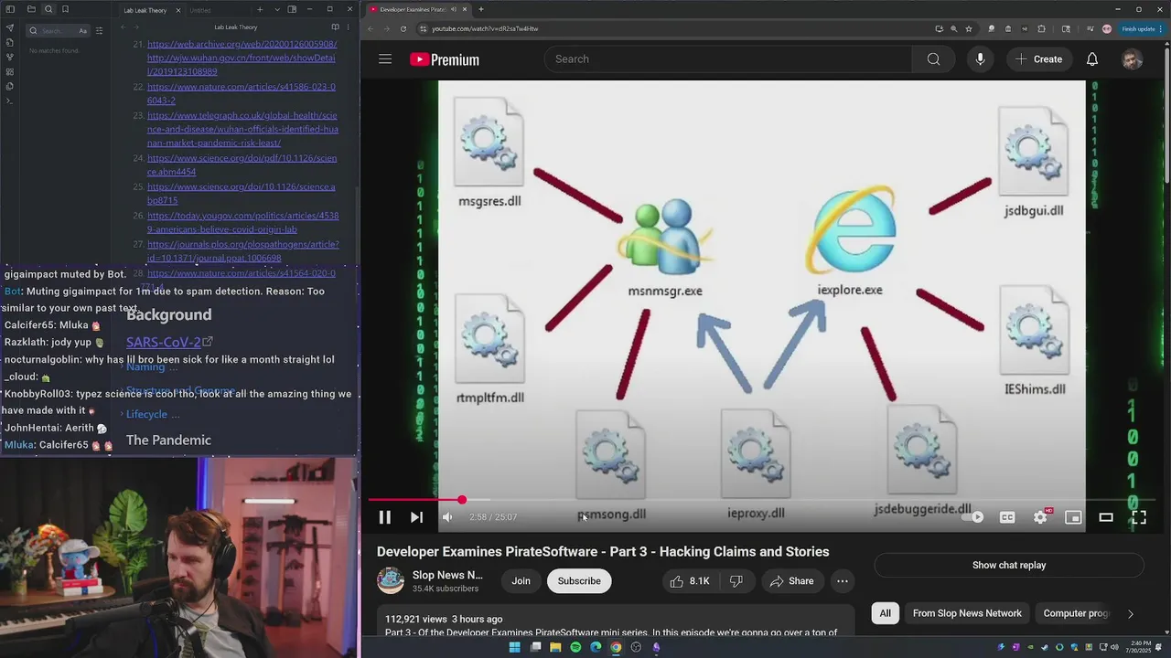The width and height of the screenshot is (1171, 658).
Task: Select From Slop News Network chip
Action: coord(967,613)
